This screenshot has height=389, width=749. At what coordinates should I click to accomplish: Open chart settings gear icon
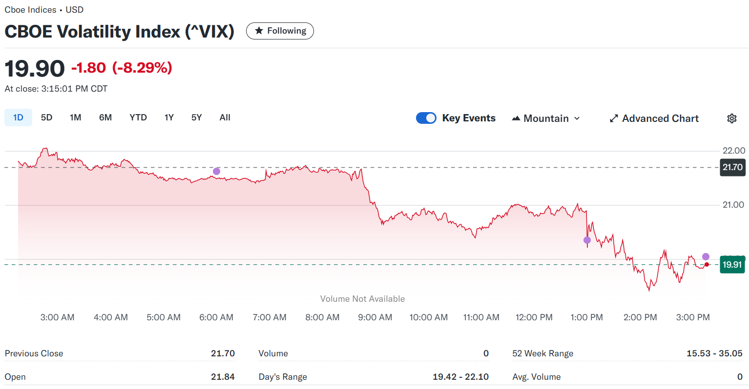tap(731, 118)
